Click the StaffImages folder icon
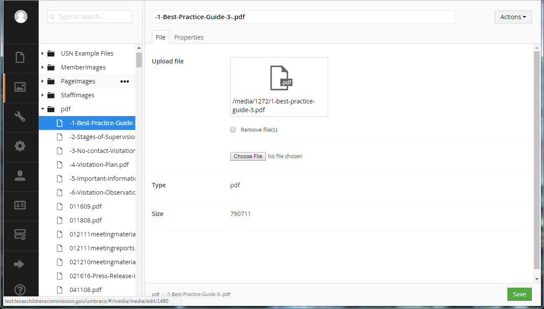The image size is (544, 309). (51, 95)
